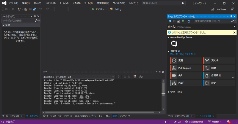Click the open file folder icon
The image size is (238, 124).
click(26, 9)
